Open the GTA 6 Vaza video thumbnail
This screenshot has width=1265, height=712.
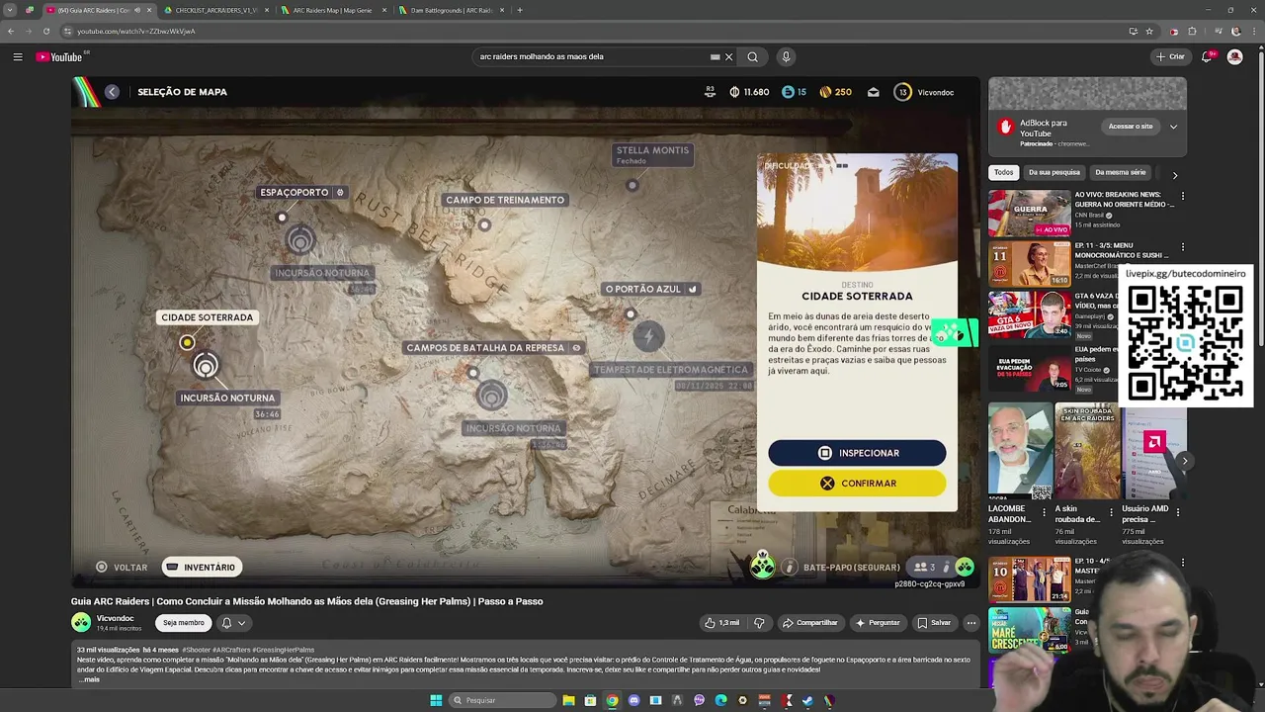coord(1030,314)
